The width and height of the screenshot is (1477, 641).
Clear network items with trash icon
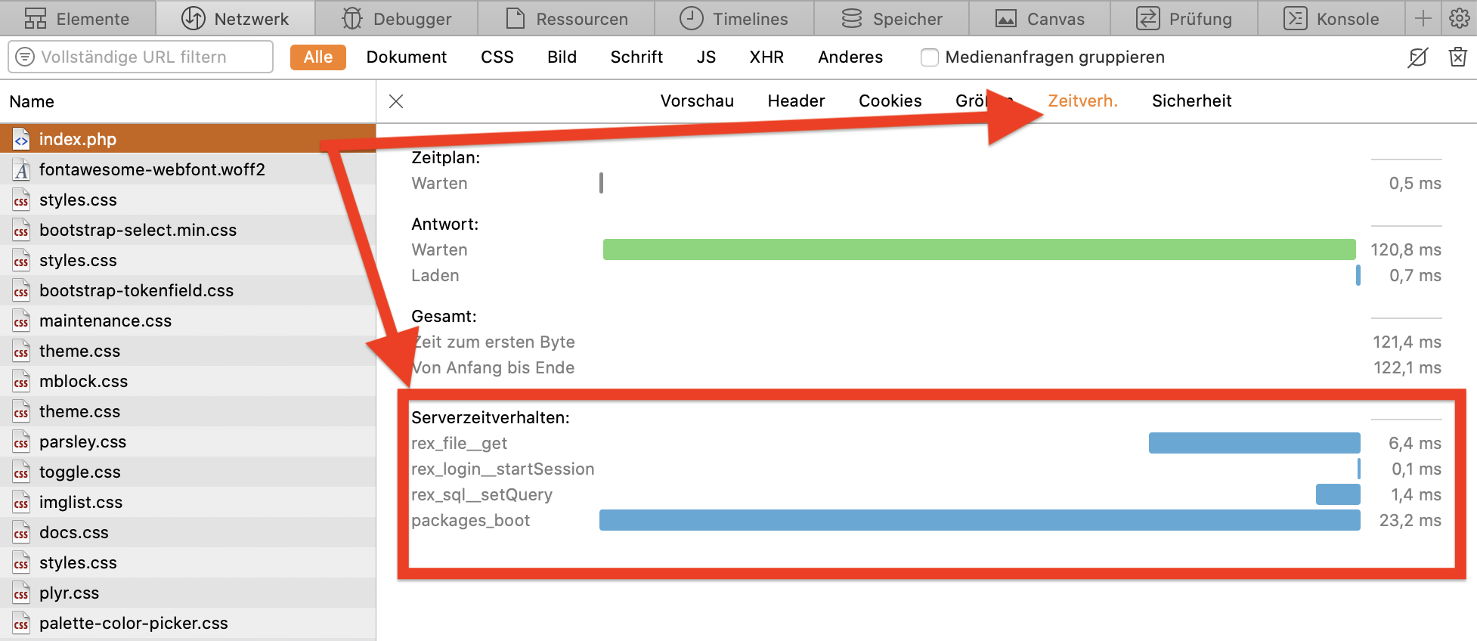click(x=1458, y=57)
